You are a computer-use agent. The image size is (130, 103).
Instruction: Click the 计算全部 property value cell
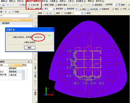tap(15, 75)
